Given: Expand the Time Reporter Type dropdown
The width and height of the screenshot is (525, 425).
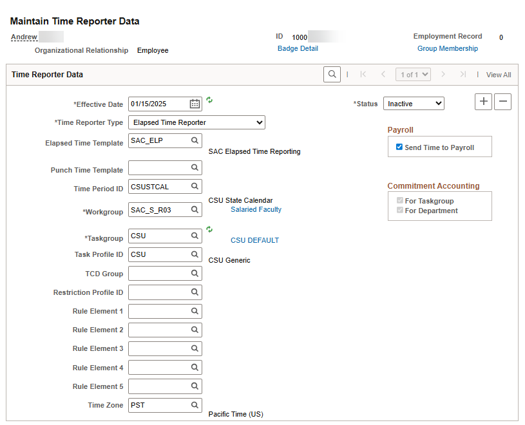Looking at the screenshot, I should [196, 122].
